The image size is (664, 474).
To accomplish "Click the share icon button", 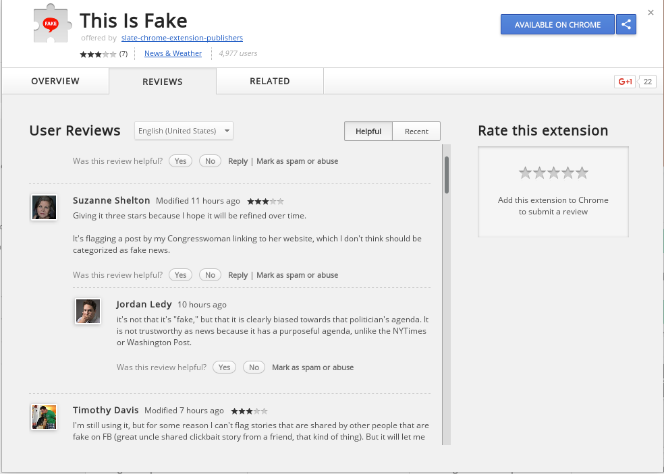I will [626, 24].
